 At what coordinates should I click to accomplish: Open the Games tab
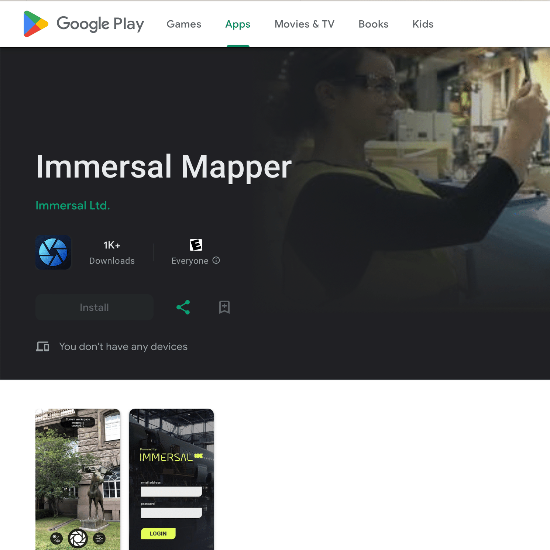(184, 24)
